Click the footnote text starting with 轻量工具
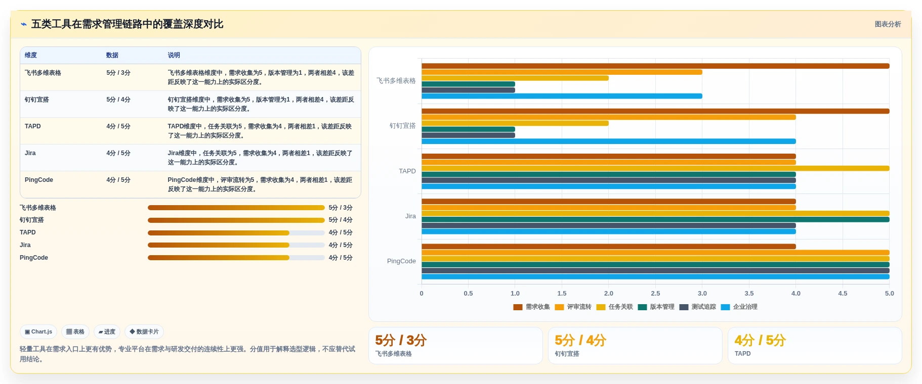The width and height of the screenshot is (922, 384). 187,354
